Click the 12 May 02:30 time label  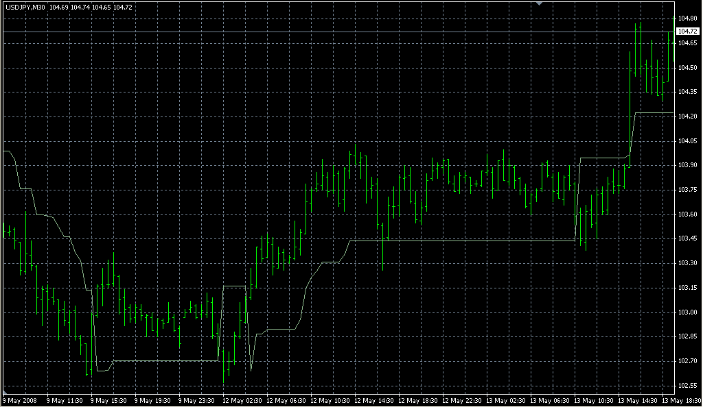tap(241, 400)
